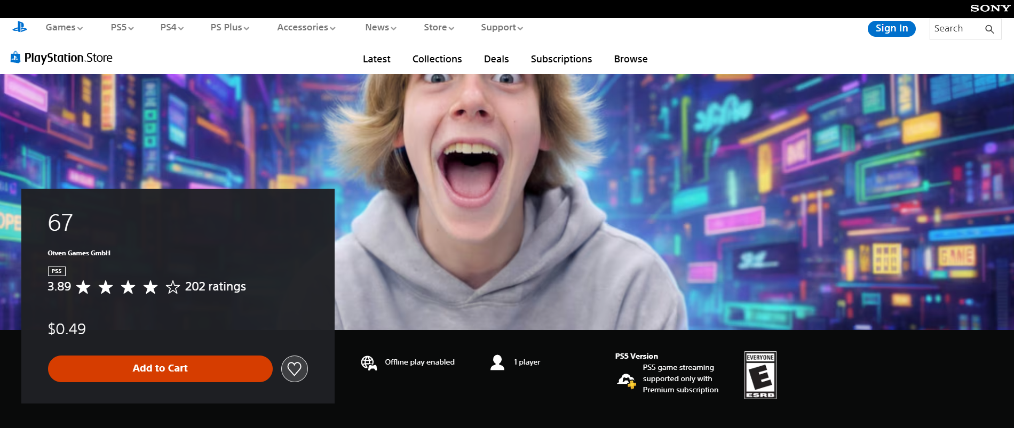Click the 1 player text

coord(527,362)
